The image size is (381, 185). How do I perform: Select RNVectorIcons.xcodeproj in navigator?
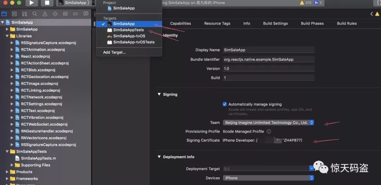click(x=44, y=138)
